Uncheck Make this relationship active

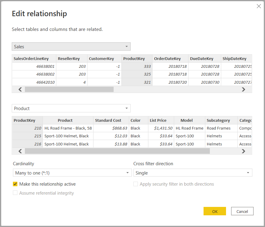pos(15,184)
